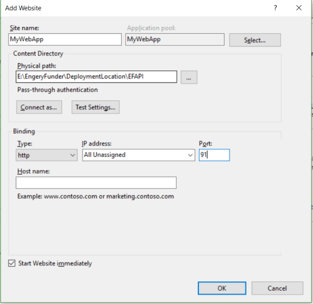This screenshot has width=313, height=304.
Task: Click the Binding group label
Action: (24, 131)
